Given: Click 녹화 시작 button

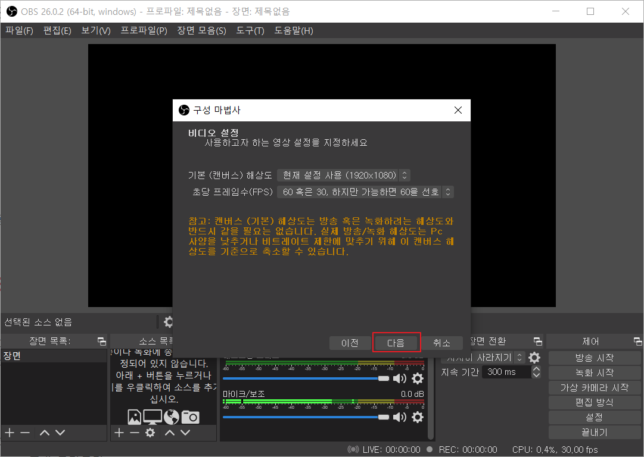Looking at the screenshot, I should (595, 373).
